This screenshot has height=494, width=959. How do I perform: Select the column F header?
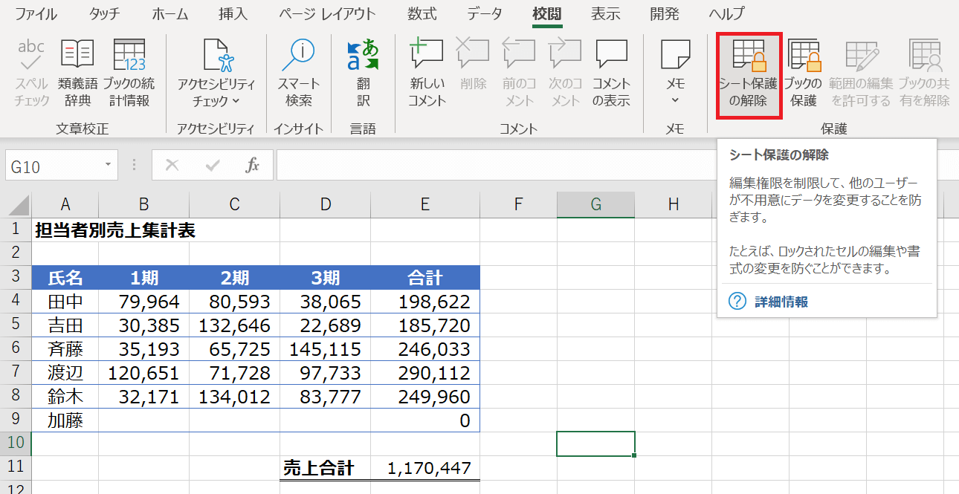pyautogui.click(x=518, y=204)
